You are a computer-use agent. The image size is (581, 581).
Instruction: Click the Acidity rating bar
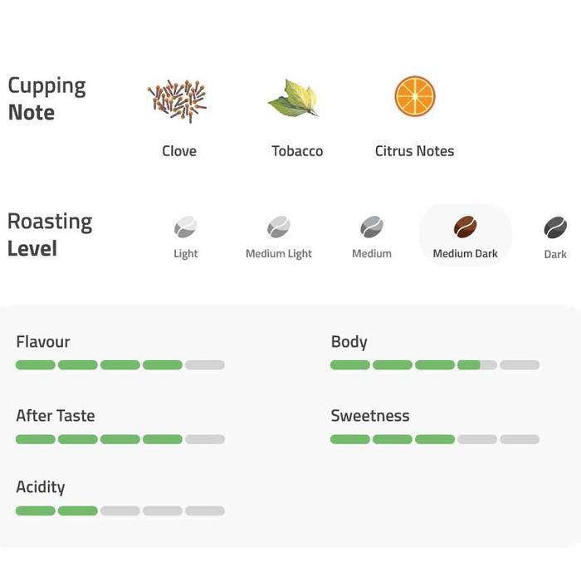pyautogui.click(x=120, y=511)
